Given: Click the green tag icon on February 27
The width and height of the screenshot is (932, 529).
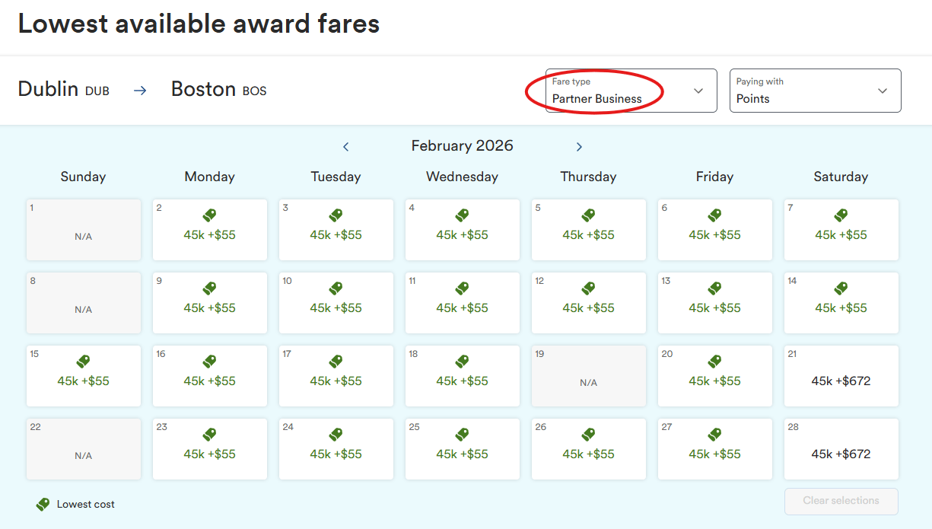Looking at the screenshot, I should (715, 435).
